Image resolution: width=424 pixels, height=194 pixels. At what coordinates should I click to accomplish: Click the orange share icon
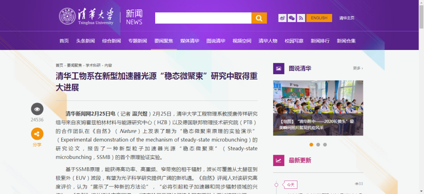(x=37, y=134)
